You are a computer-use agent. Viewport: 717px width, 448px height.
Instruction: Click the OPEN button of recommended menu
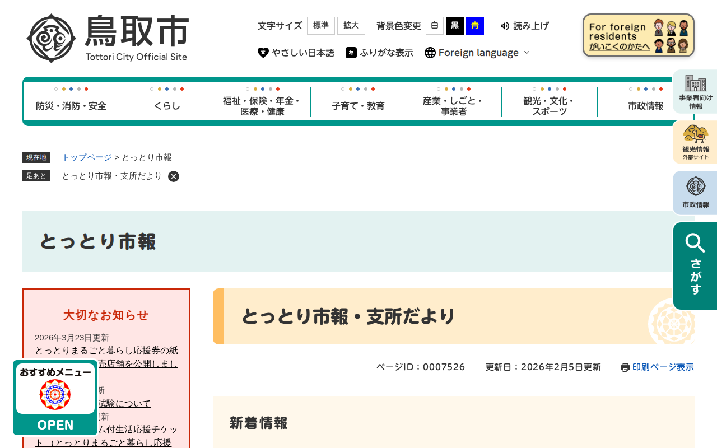[x=55, y=425]
